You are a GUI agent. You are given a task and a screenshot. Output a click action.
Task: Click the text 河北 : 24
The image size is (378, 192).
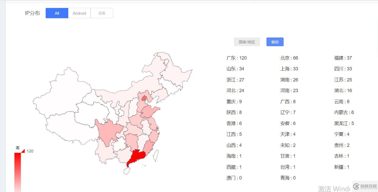(235, 91)
